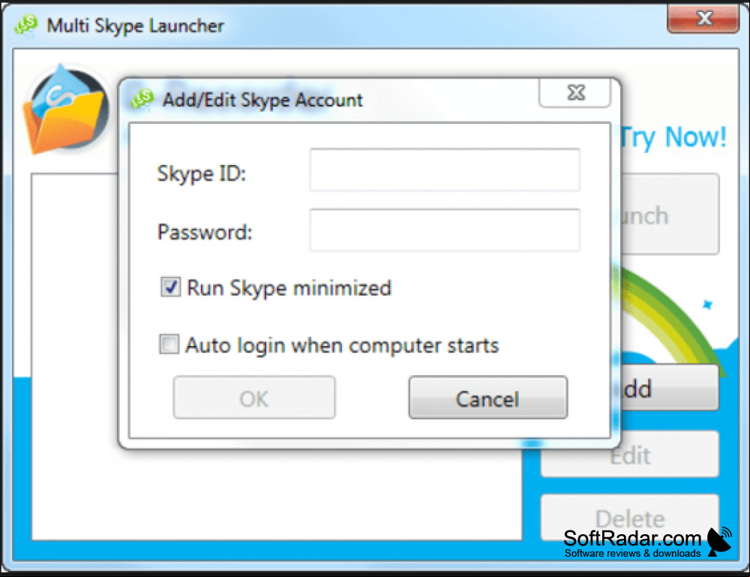Screen dimensions: 750x577
Task: Click the Skype folder logo image
Action: pos(66,110)
